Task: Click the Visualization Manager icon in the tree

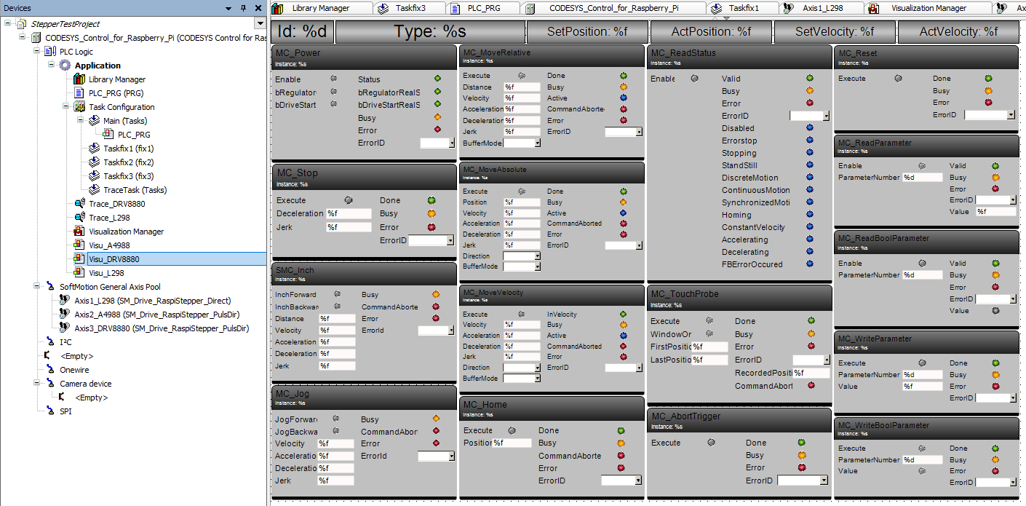Action: pos(79,232)
